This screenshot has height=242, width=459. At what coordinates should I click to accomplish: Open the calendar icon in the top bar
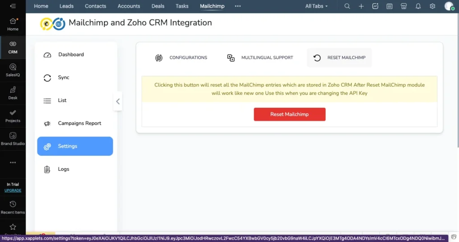point(390,6)
